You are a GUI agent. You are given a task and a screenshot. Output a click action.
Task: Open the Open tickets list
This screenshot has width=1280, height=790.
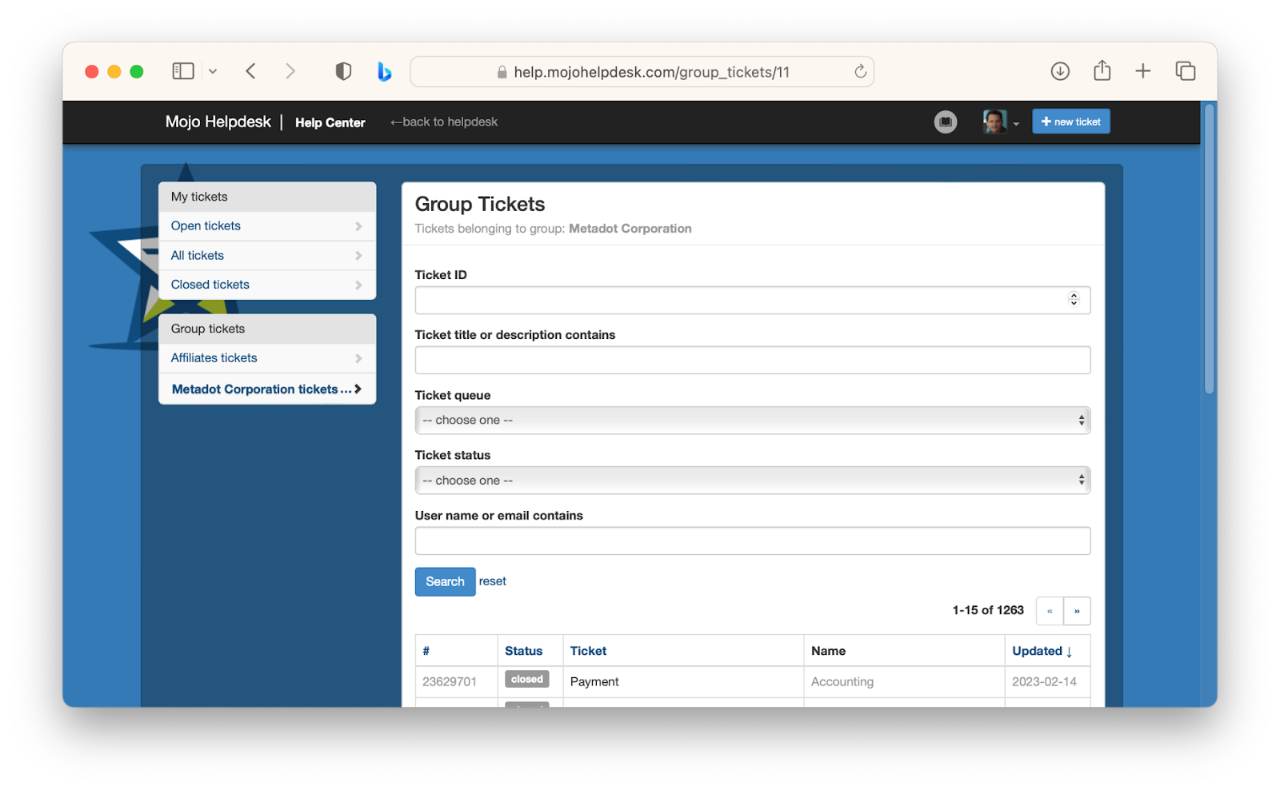267,226
